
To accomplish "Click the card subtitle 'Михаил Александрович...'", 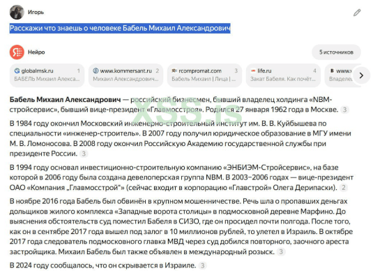I will point(125,79).
